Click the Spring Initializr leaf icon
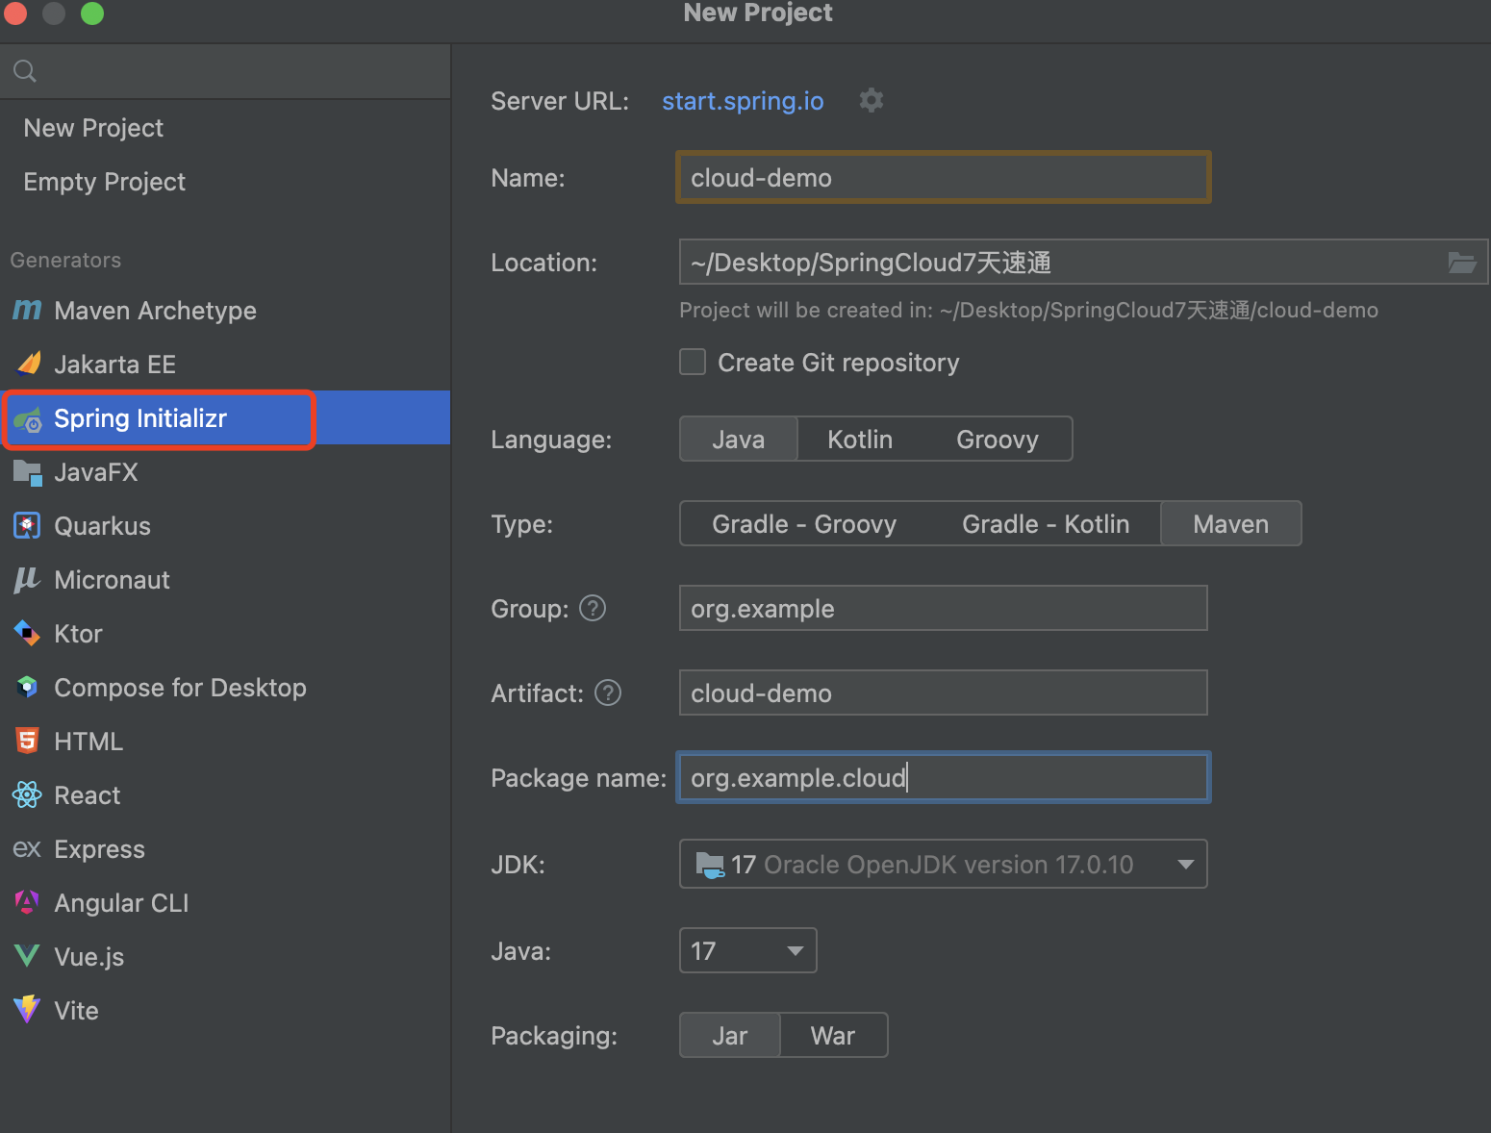The height and width of the screenshot is (1133, 1491). click(28, 419)
